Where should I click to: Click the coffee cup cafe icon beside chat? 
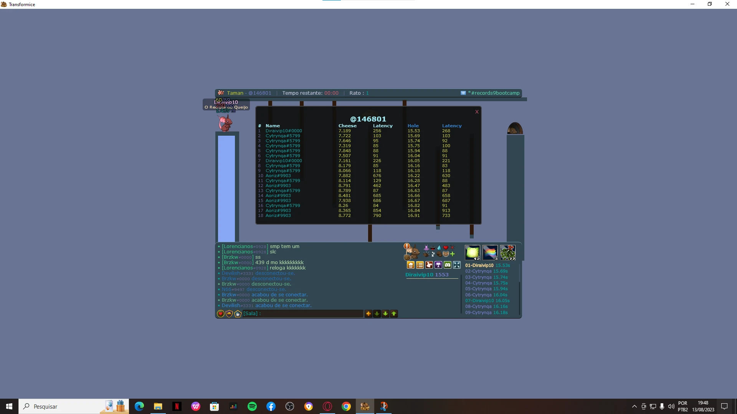(238, 314)
